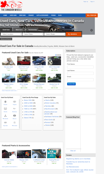Focus the First Name input field
The height and width of the screenshot is (174, 104).
tap(80, 67)
